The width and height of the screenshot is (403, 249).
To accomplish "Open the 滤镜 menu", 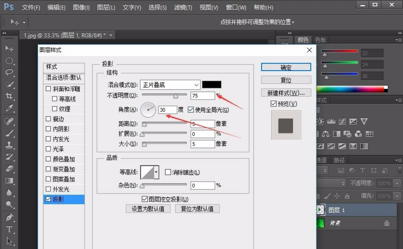I will (x=182, y=7).
